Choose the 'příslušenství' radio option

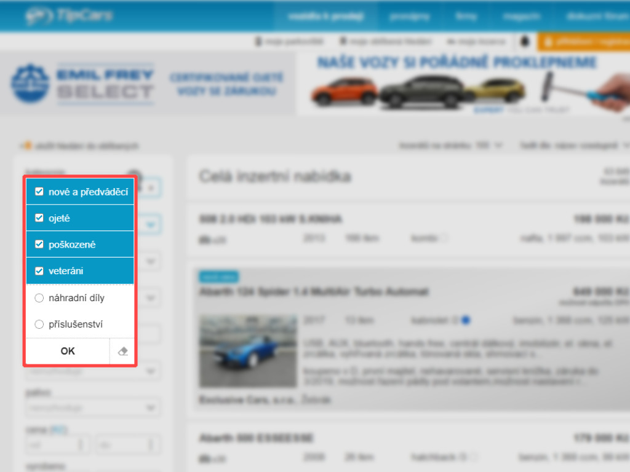click(x=39, y=324)
